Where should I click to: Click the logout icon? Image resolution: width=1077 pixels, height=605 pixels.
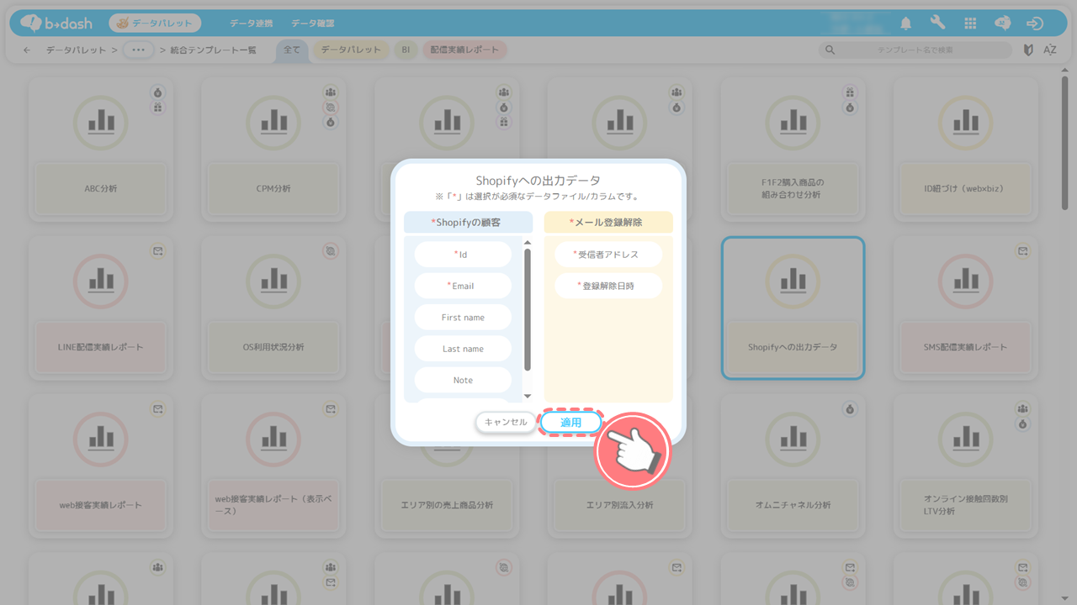pos(1036,24)
